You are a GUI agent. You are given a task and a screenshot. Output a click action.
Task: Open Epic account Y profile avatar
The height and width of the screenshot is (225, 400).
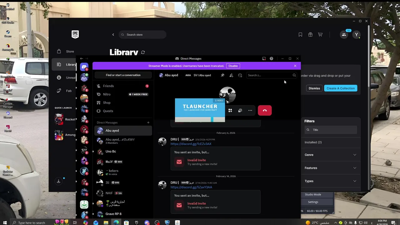[x=357, y=35]
